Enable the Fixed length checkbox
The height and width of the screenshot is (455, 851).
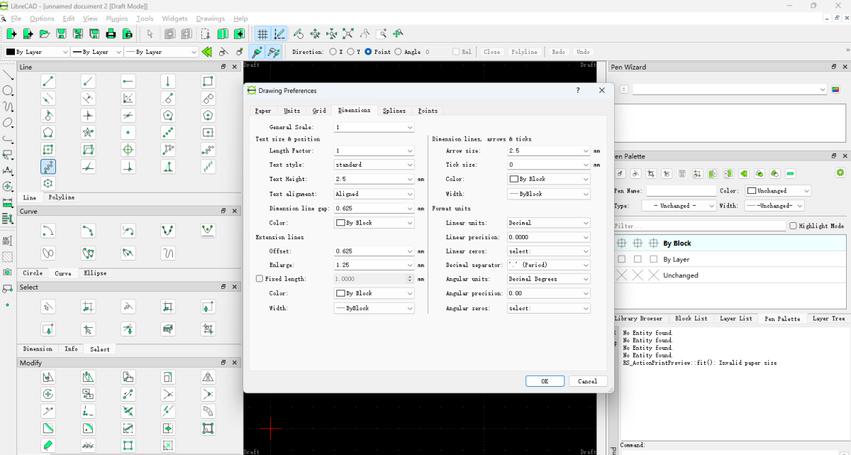pyautogui.click(x=260, y=278)
